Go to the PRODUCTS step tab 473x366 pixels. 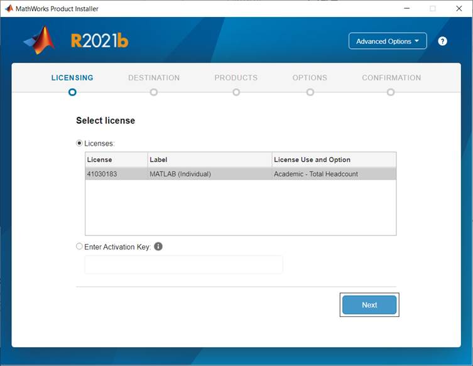[236, 78]
